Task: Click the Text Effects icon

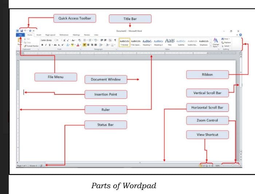Action: click(68, 45)
